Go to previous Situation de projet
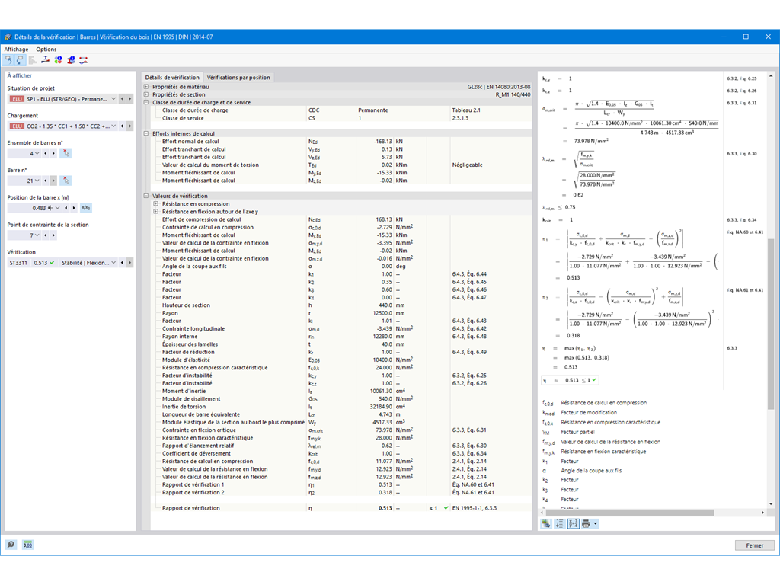780x585 pixels. [x=123, y=99]
